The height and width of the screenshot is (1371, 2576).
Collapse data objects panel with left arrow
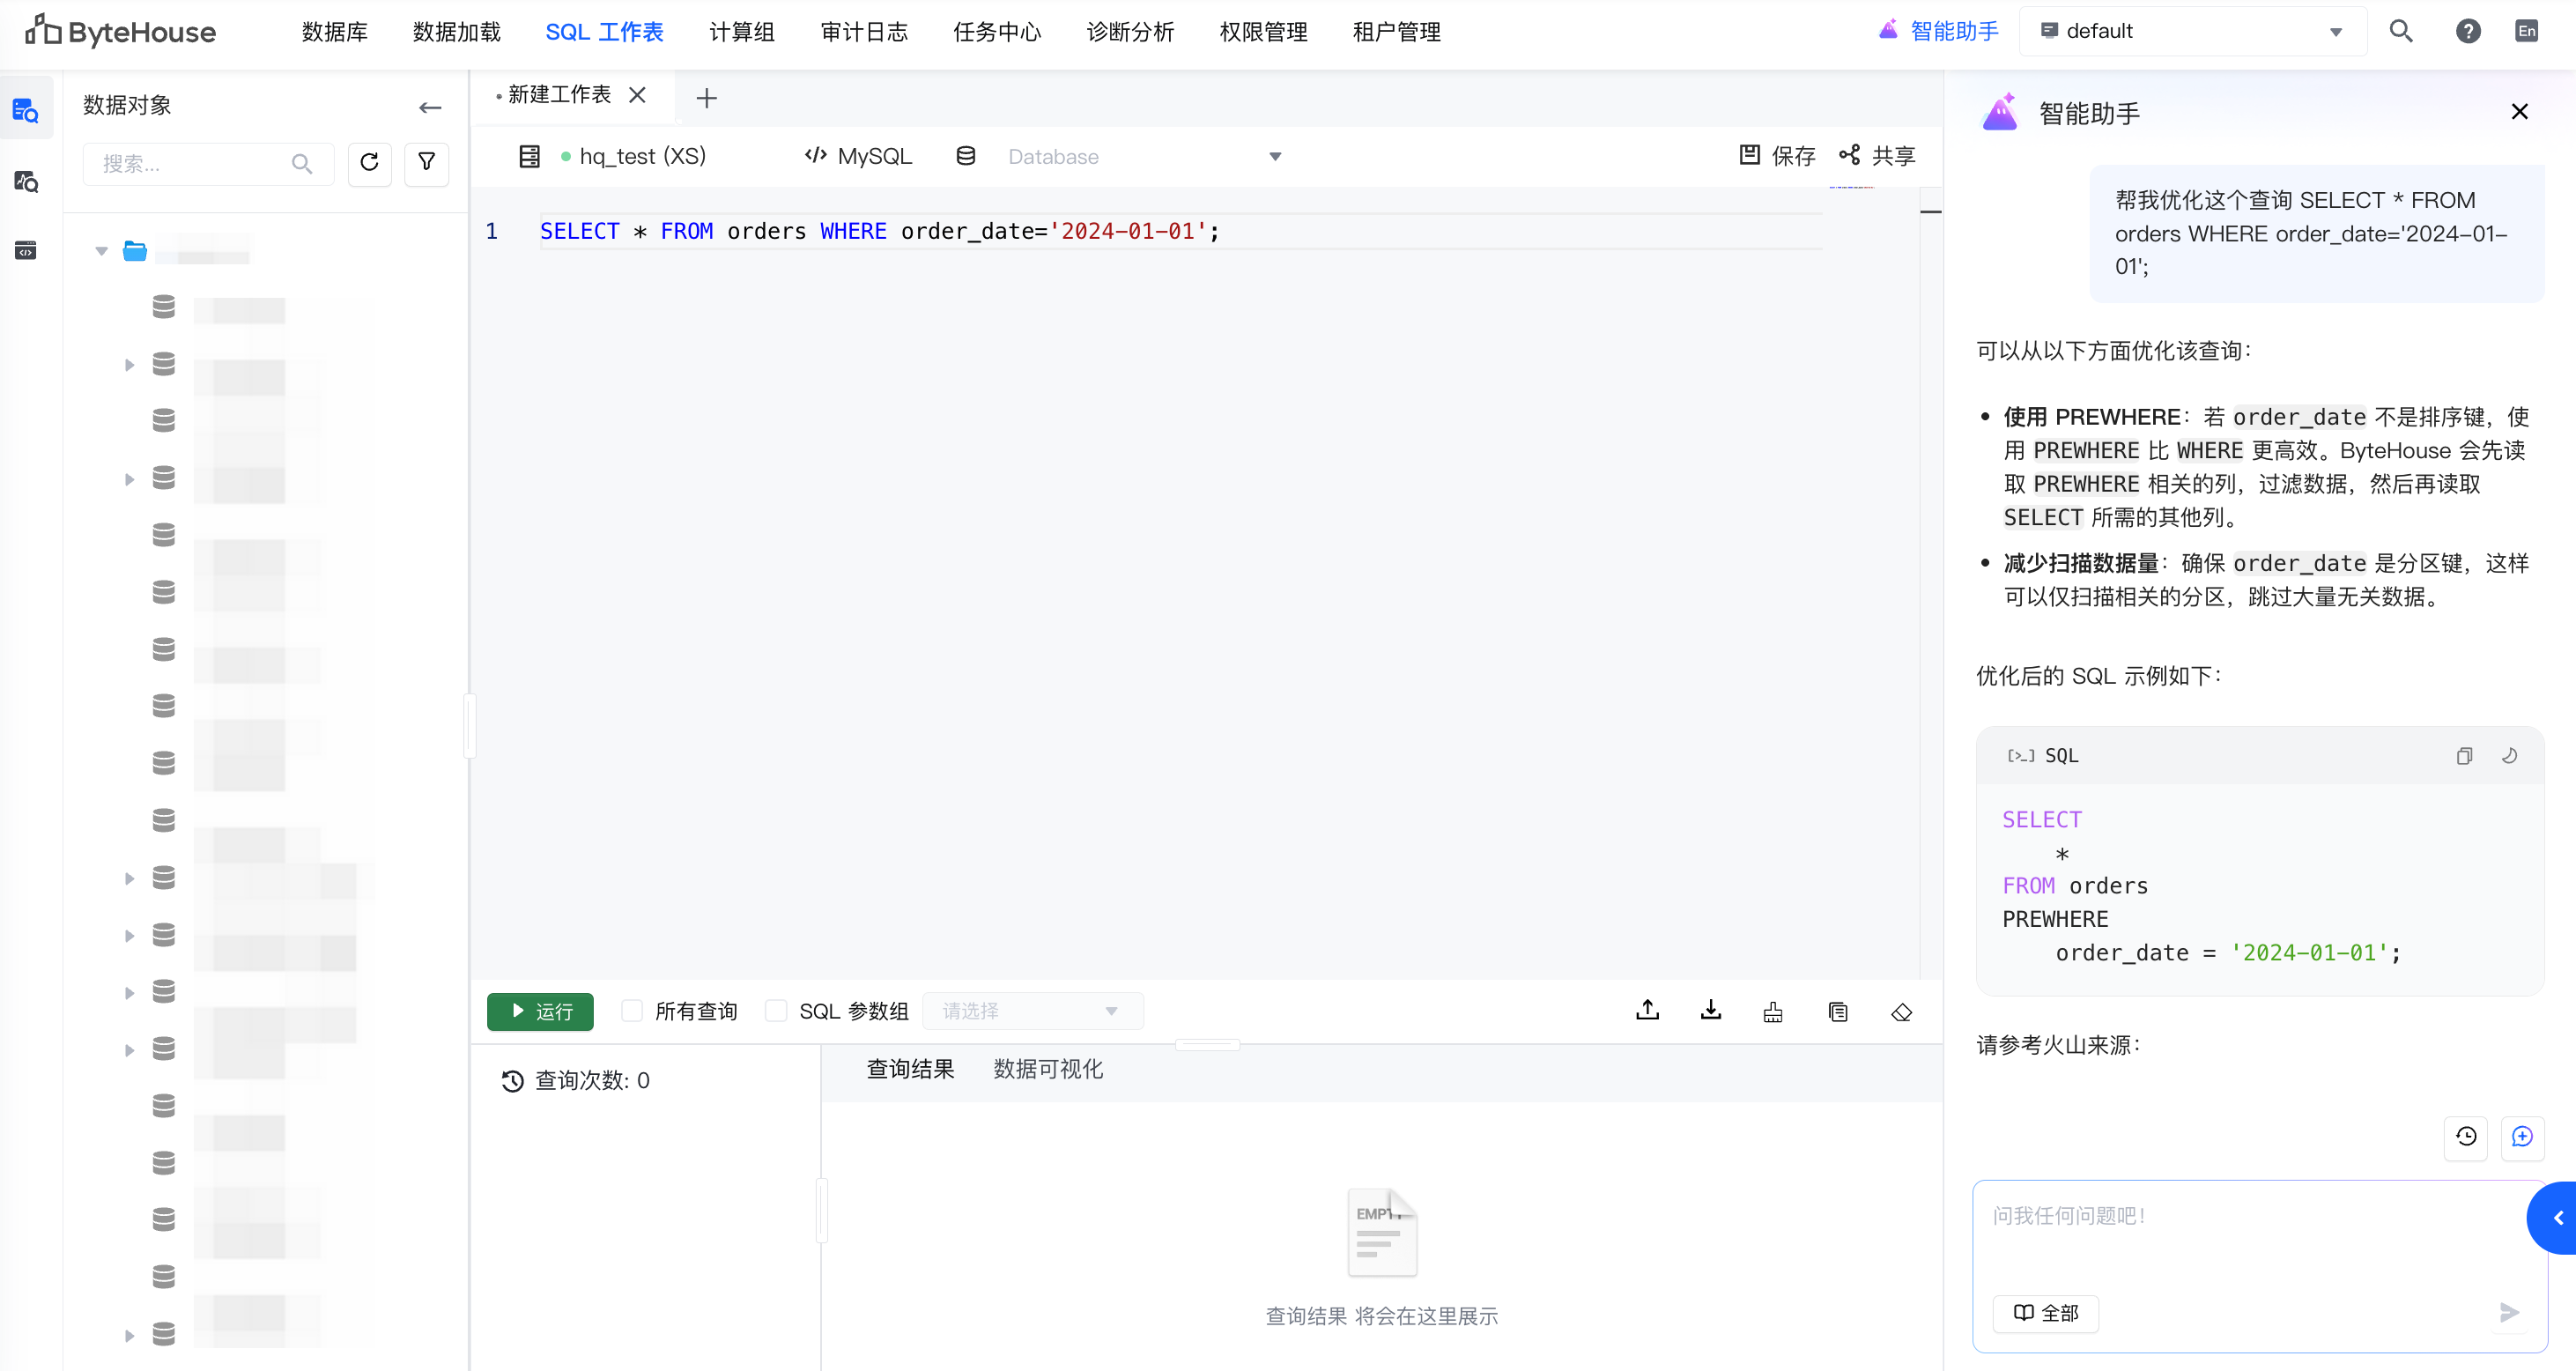(430, 107)
